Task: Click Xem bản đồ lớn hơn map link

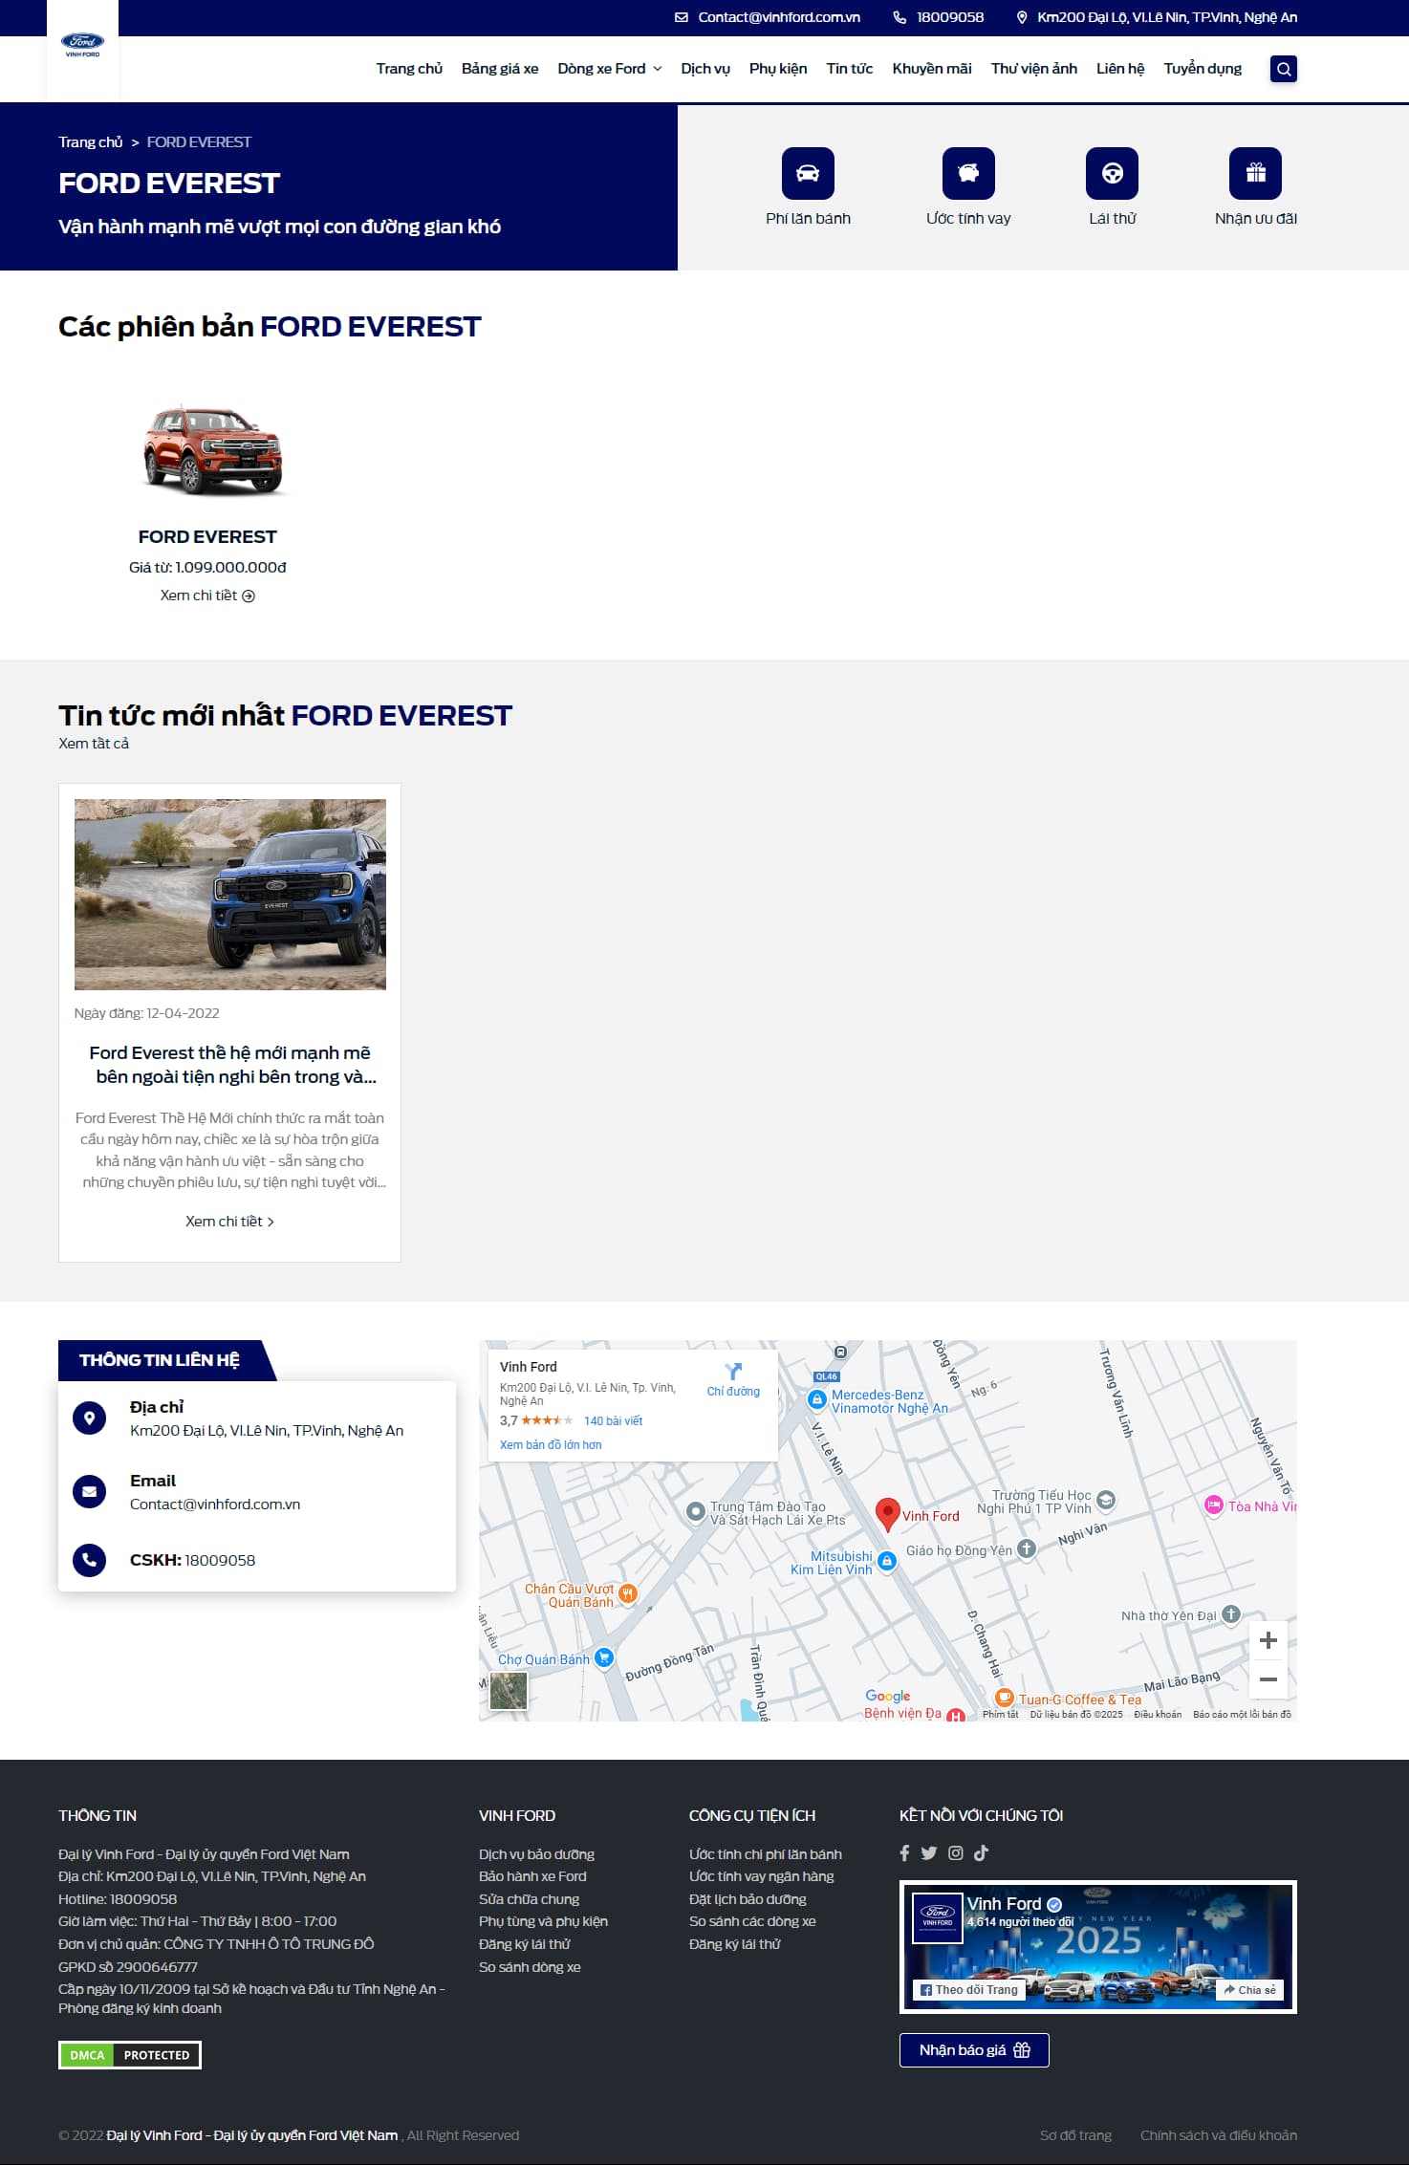Action: [x=551, y=1445]
